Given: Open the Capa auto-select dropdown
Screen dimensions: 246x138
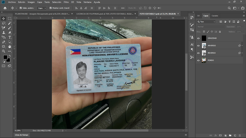Looking at the screenshot, I should tap(42, 8).
